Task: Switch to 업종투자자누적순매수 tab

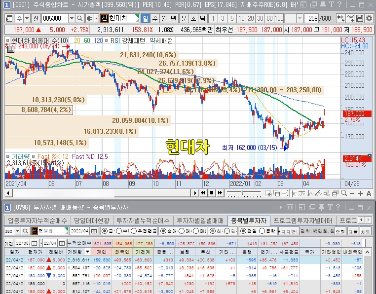Action: coord(37,220)
